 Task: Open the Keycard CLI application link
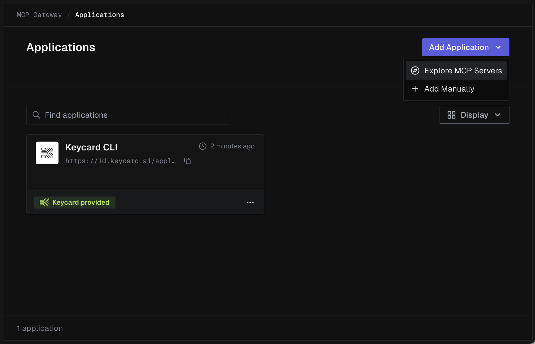120,161
